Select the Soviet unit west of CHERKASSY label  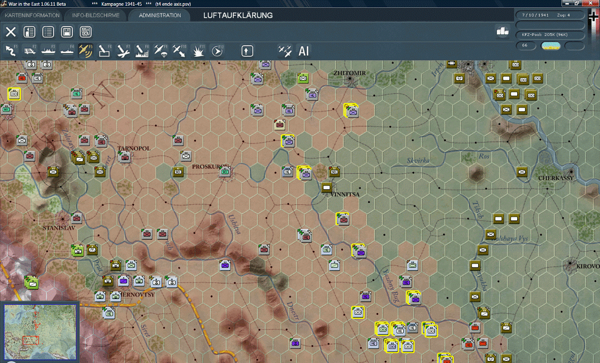pos(522,172)
